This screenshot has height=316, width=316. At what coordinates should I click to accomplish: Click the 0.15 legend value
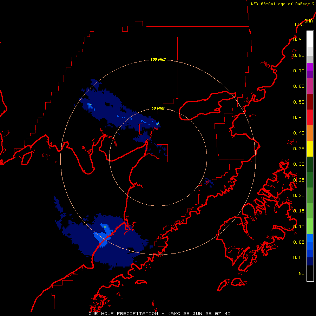tap(299, 211)
